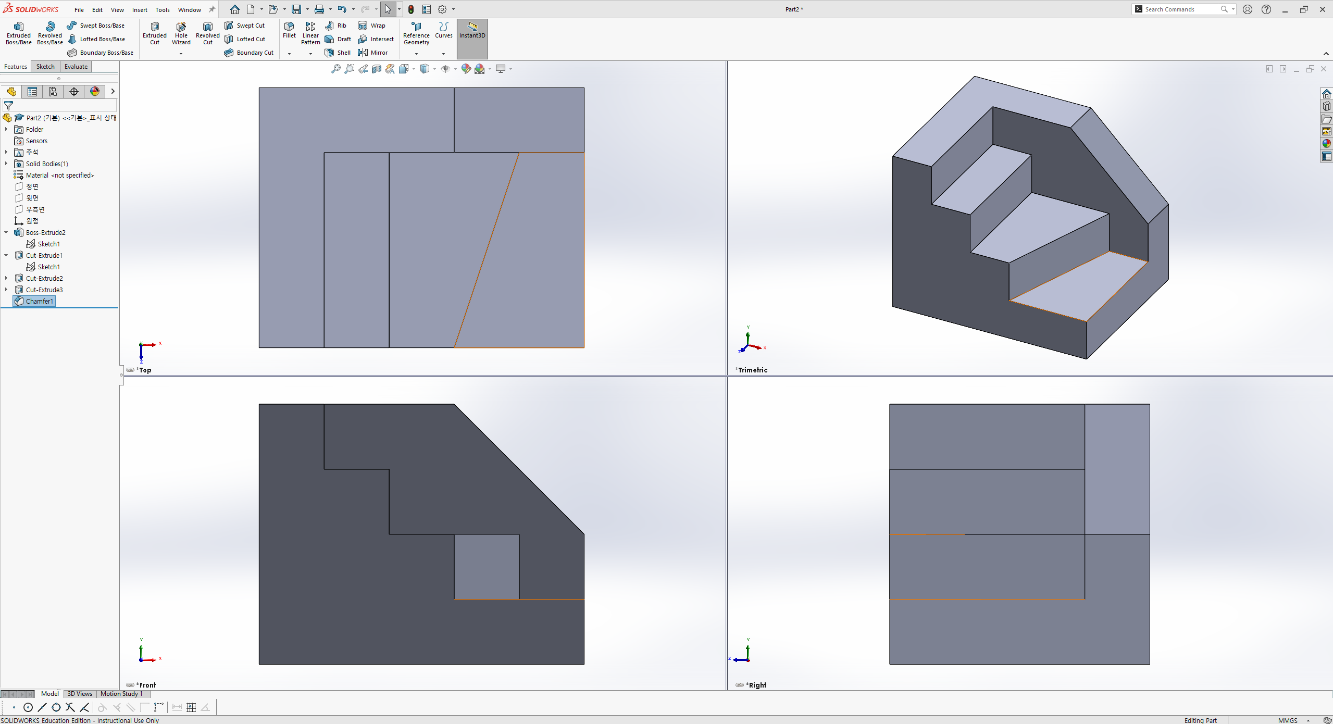Apply the Fillet feature tool
1333x724 pixels.
[289, 30]
